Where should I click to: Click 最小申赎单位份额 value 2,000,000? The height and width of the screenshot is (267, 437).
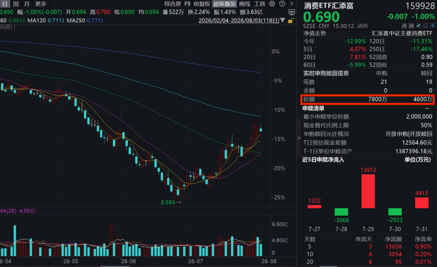pyautogui.click(x=419, y=117)
